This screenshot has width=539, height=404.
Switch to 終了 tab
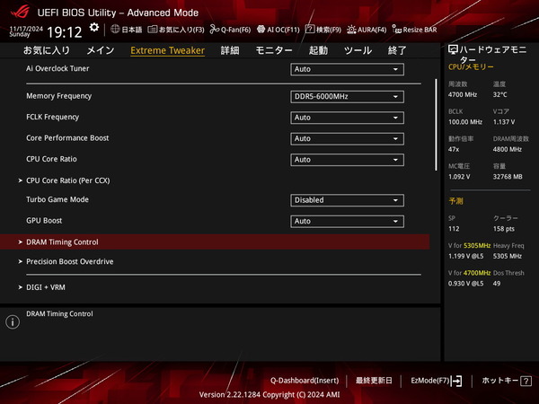point(397,50)
